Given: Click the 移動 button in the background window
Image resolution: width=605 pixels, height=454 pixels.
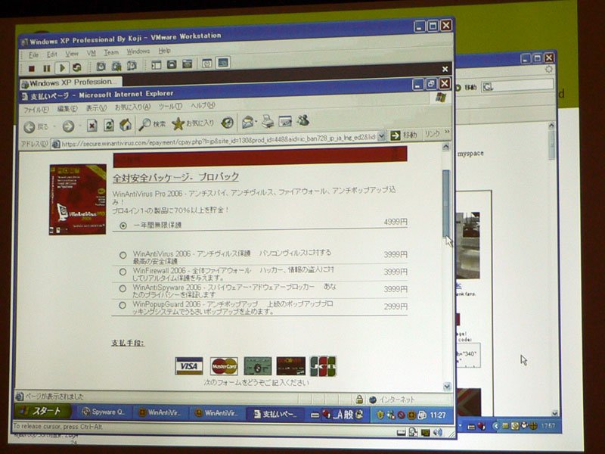Looking at the screenshot, I should point(467,88).
